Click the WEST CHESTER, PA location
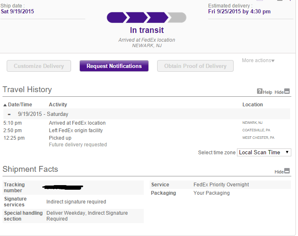The width and height of the screenshot is (298, 236). pos(258,138)
